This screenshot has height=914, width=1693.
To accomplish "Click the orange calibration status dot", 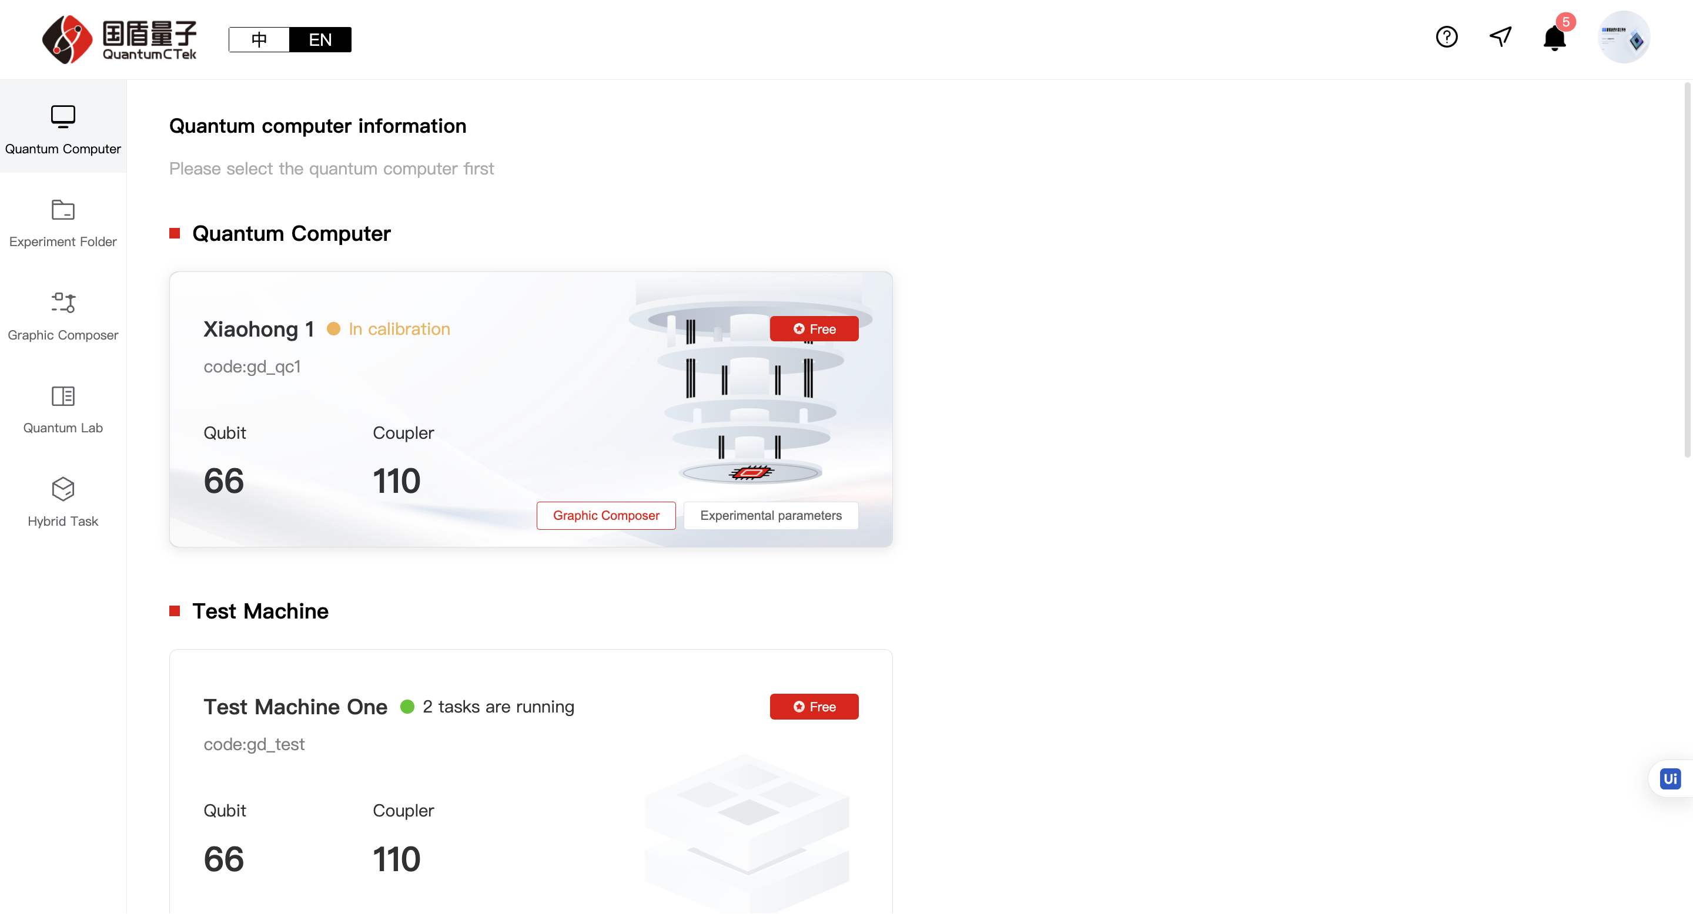I will 334,329.
